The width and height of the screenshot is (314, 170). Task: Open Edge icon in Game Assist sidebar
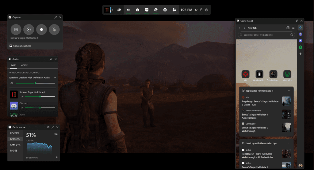(301, 27)
